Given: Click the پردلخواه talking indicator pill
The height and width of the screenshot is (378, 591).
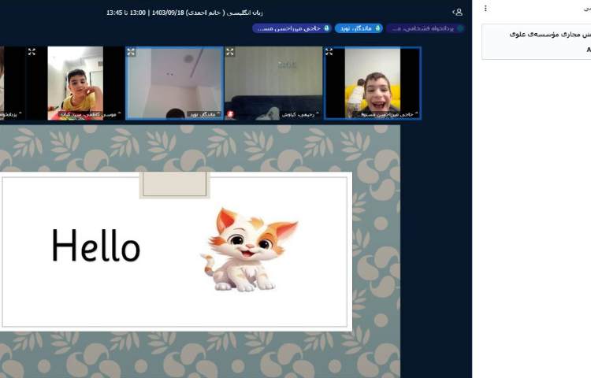Looking at the screenshot, I should [x=426, y=28].
